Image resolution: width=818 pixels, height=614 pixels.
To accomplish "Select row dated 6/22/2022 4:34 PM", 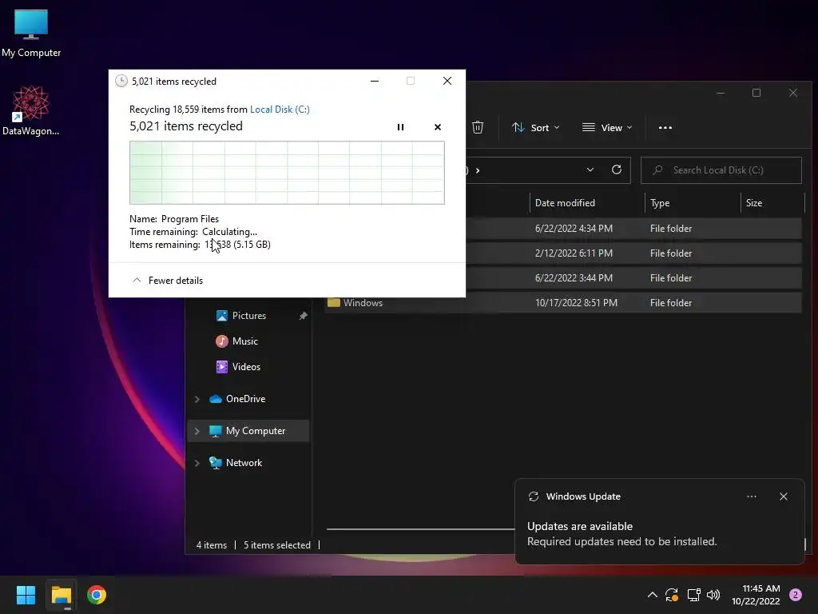I will [633, 229].
